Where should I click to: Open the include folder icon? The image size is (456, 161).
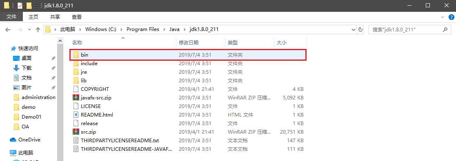(x=76, y=63)
